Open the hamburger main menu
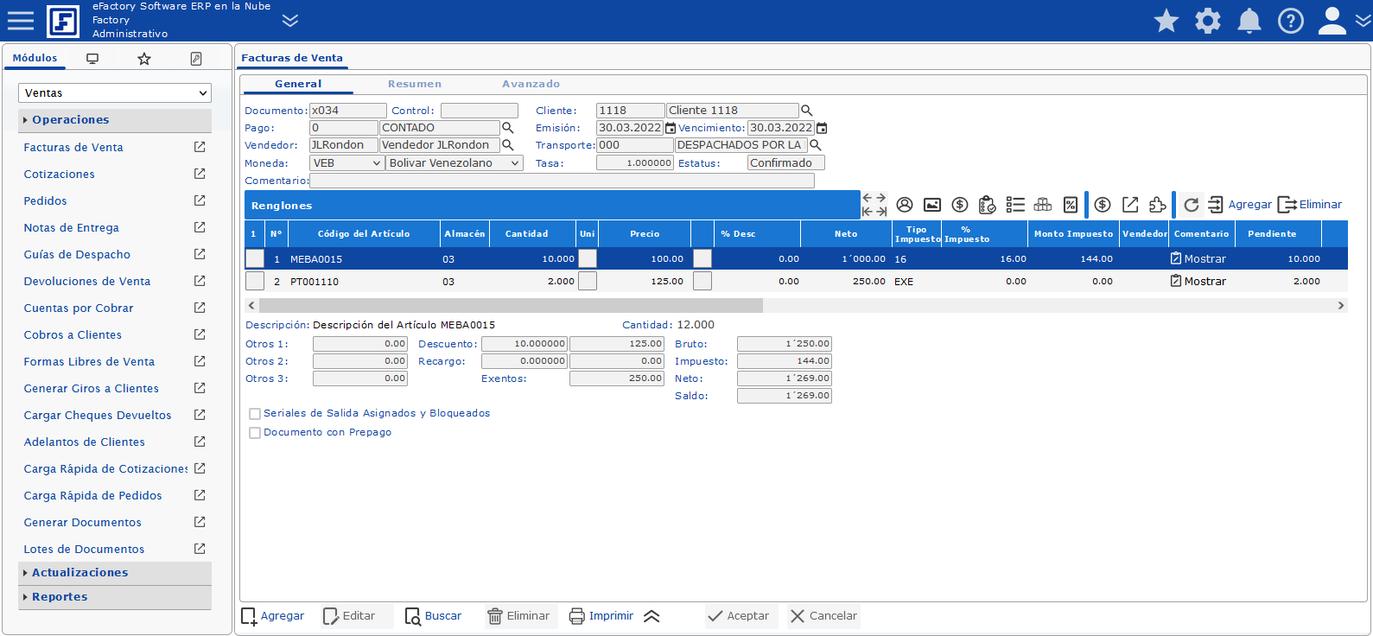Image resolution: width=1373 pixels, height=636 pixels. point(21,21)
